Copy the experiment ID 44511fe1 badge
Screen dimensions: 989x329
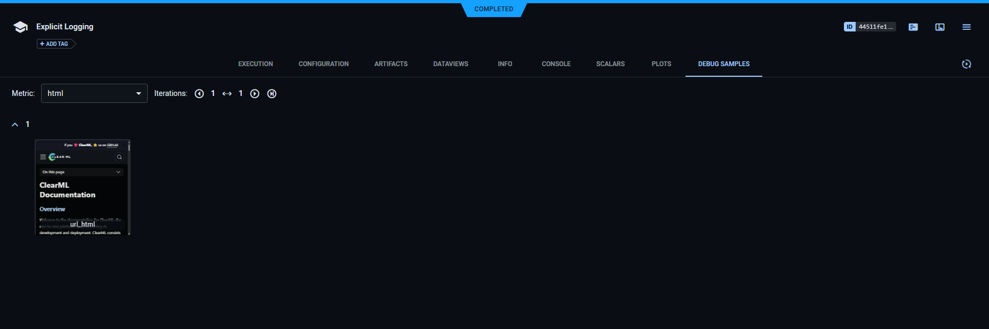coord(870,27)
